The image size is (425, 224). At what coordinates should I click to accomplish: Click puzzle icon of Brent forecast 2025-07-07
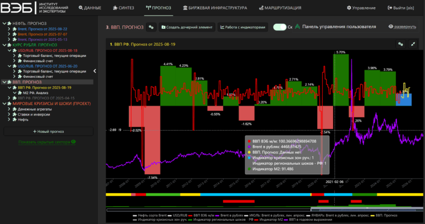14,34
